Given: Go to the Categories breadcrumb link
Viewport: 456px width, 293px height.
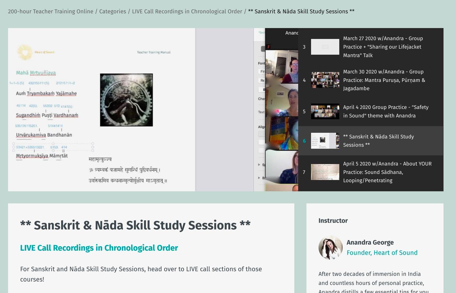Looking at the screenshot, I should point(112,12).
